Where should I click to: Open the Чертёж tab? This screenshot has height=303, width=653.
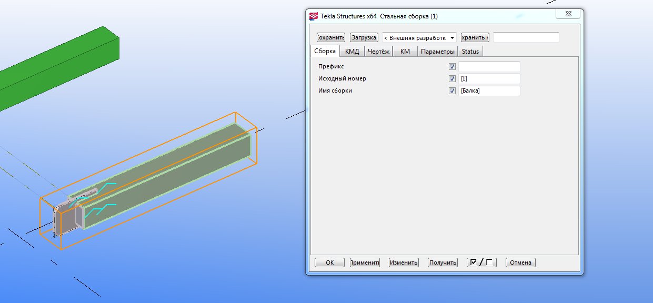[x=378, y=52]
